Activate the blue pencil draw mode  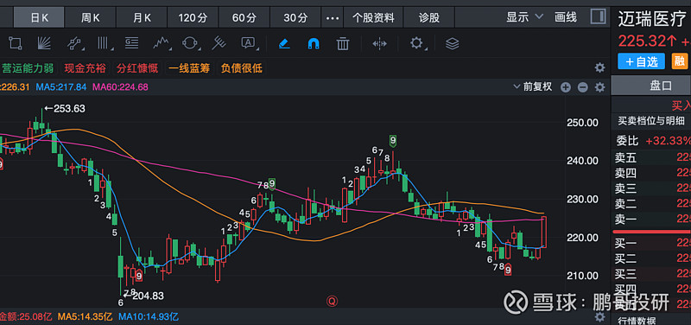[x=284, y=43]
